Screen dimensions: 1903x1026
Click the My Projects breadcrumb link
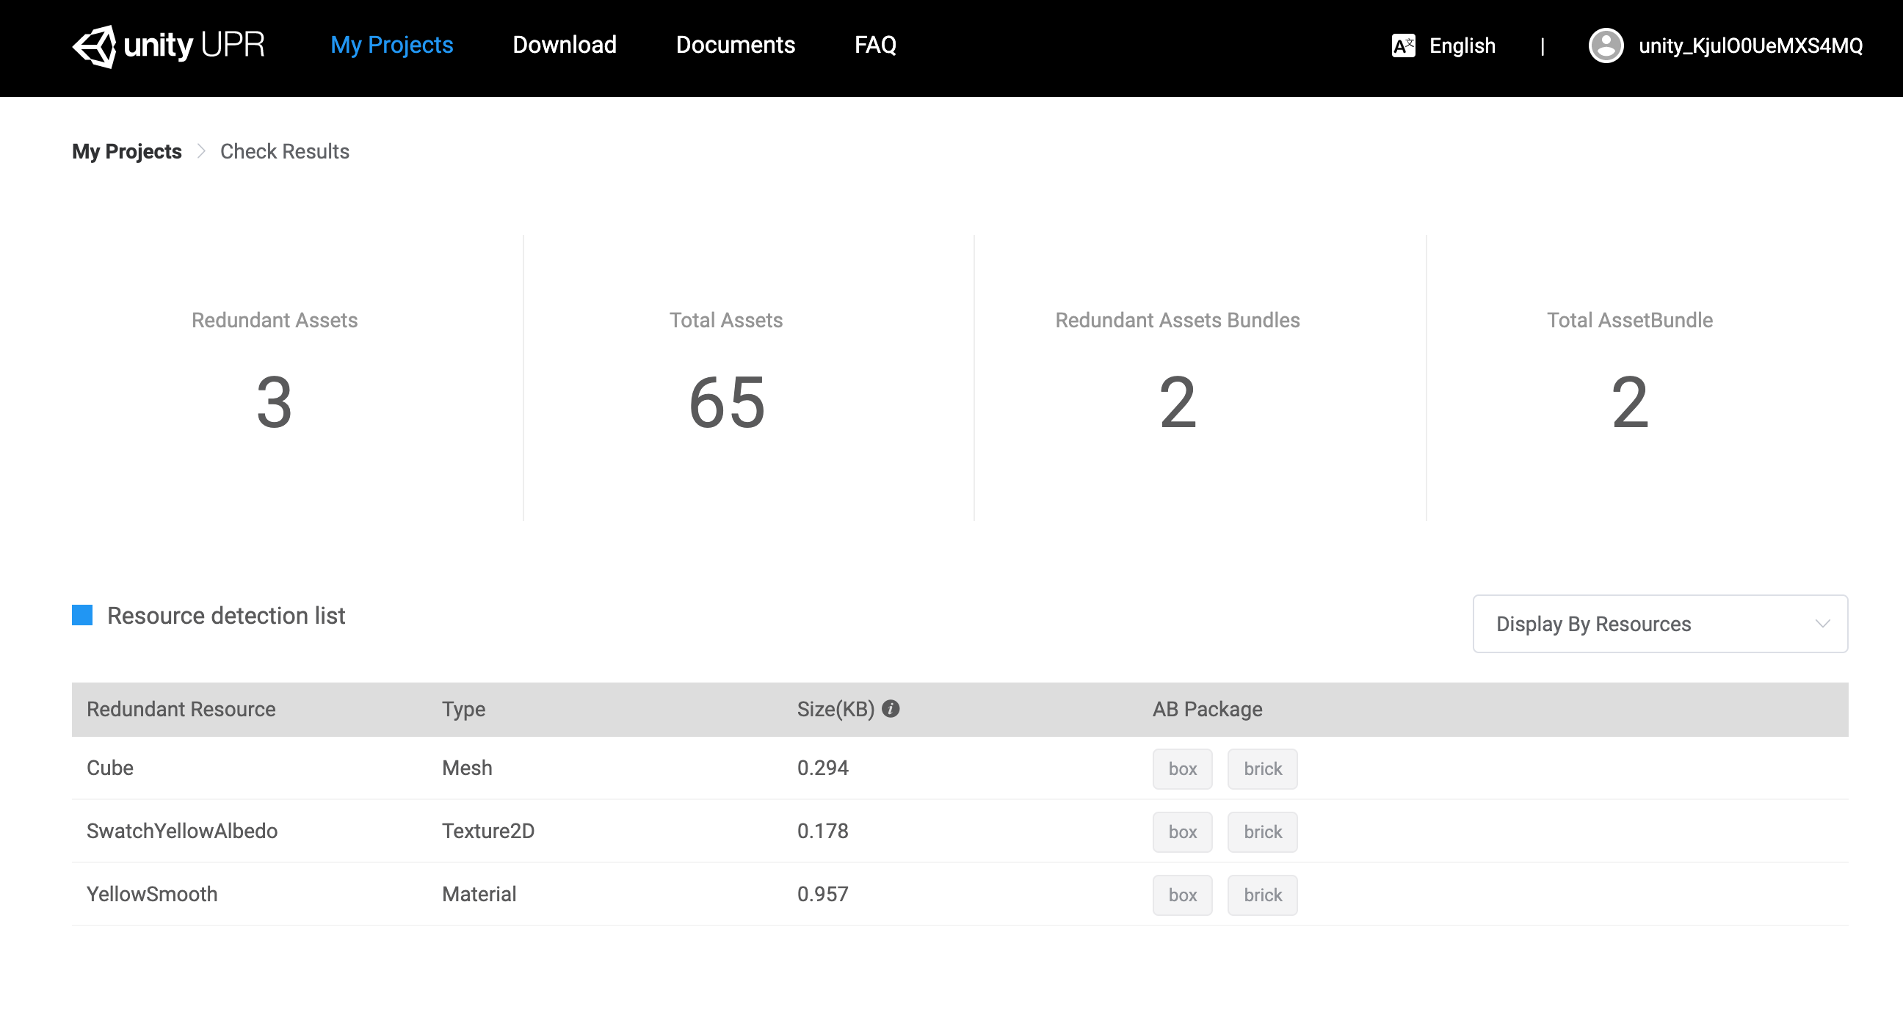126,151
